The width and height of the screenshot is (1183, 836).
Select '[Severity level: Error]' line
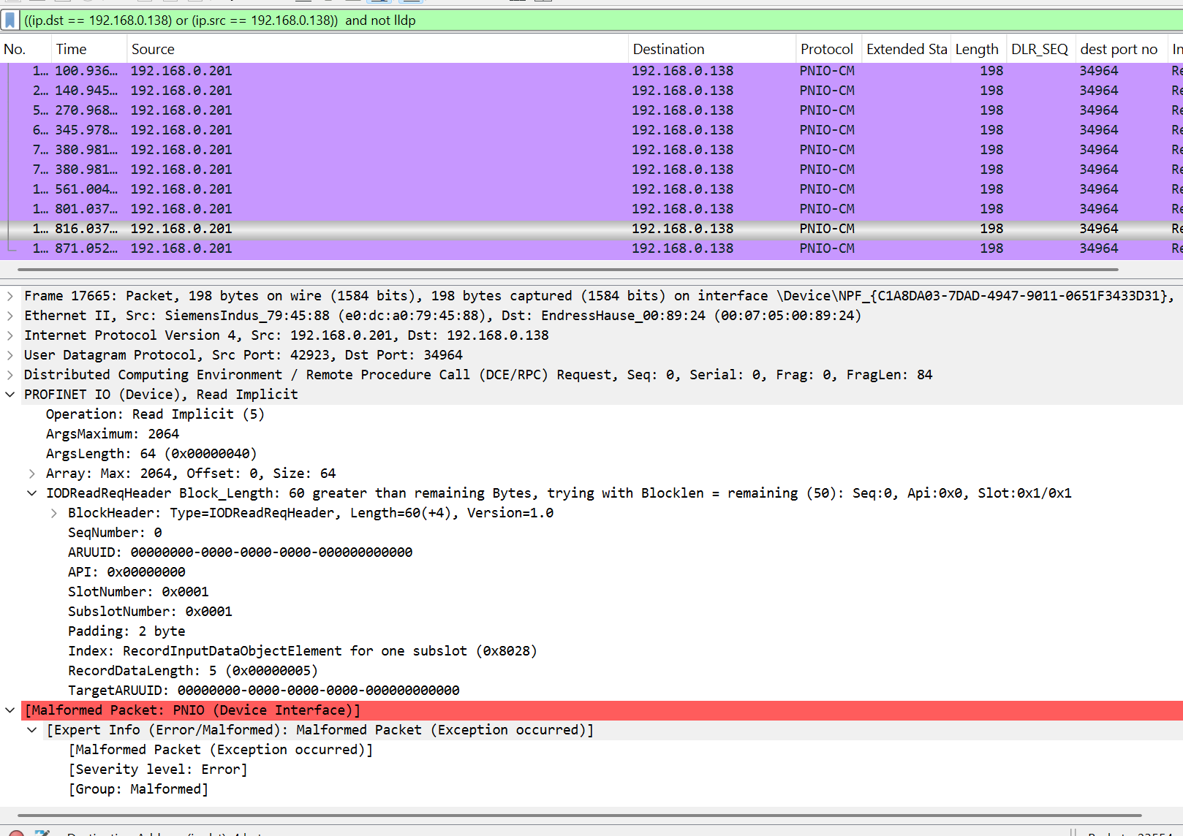158,769
